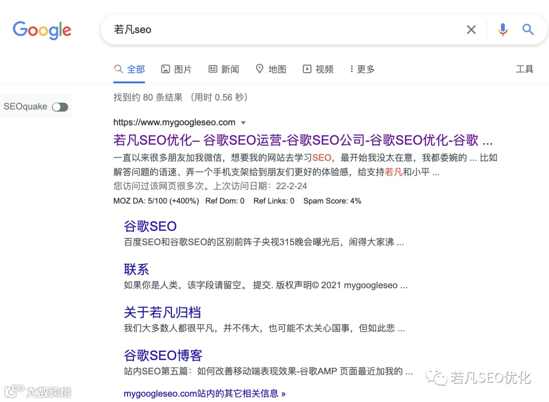The image size is (549, 402).
Task: Click the Spam Score: 4% metric
Action: pyautogui.click(x=332, y=201)
